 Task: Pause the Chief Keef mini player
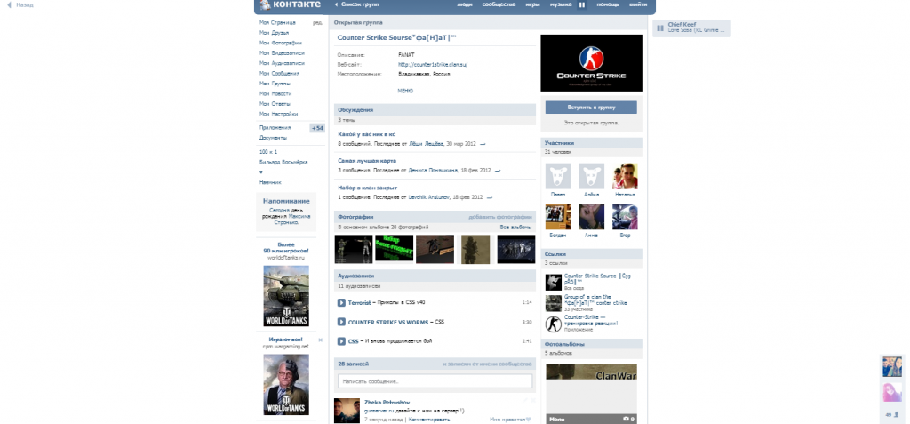pos(659,28)
